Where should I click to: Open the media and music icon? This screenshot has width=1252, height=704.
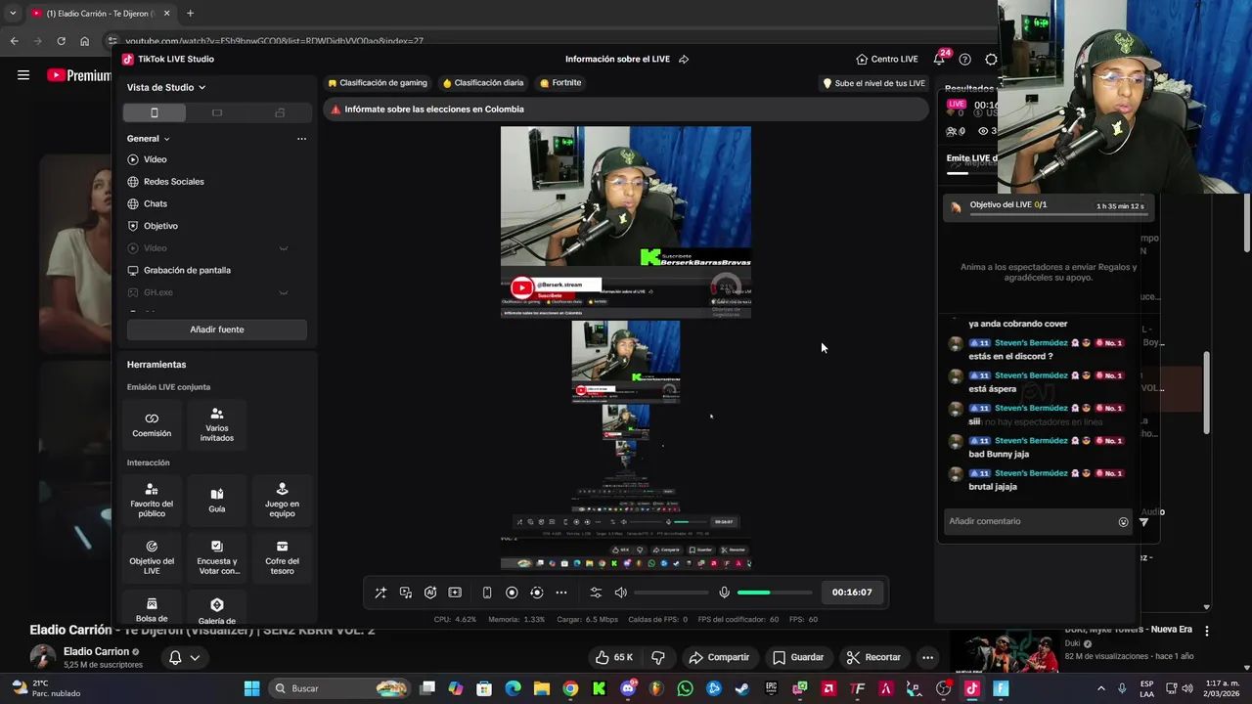click(x=406, y=593)
